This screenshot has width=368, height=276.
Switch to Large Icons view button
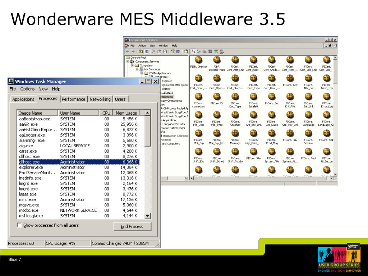tap(193, 51)
